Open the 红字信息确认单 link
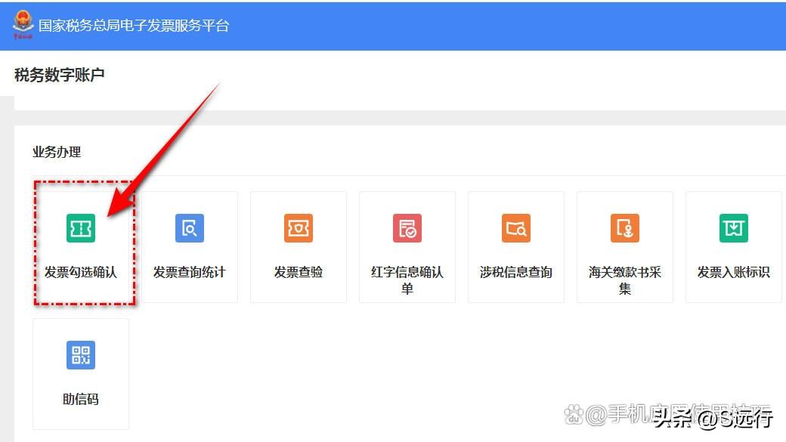 click(x=407, y=279)
